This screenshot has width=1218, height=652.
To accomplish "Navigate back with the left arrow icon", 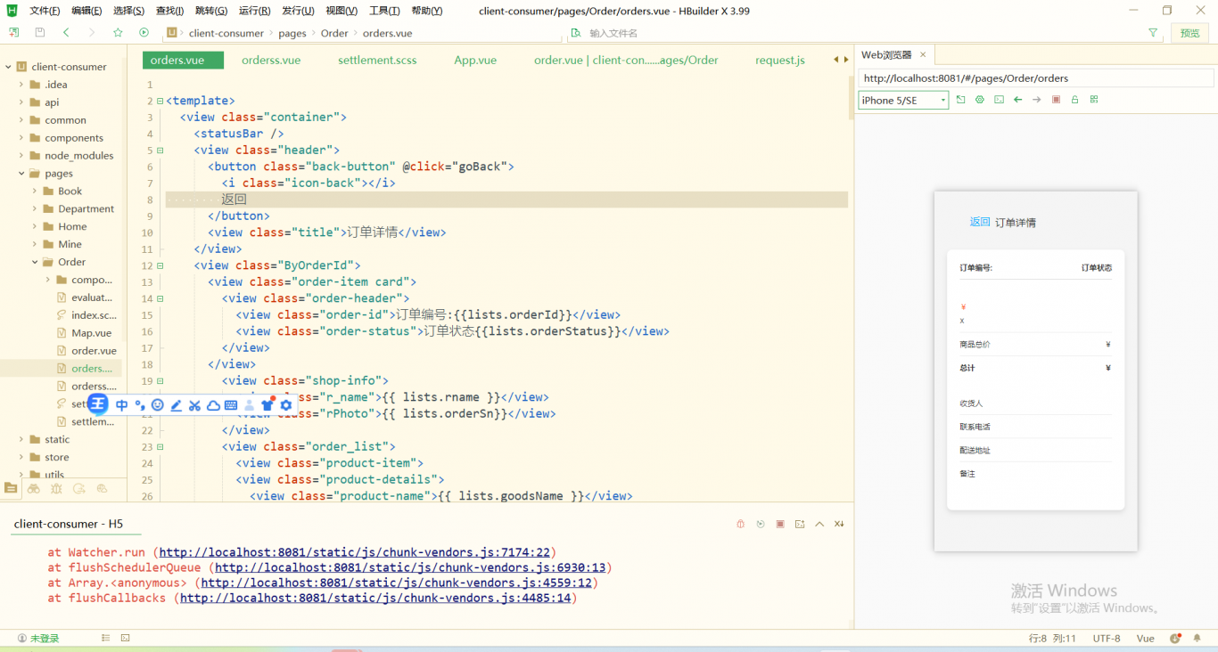I will coord(66,32).
